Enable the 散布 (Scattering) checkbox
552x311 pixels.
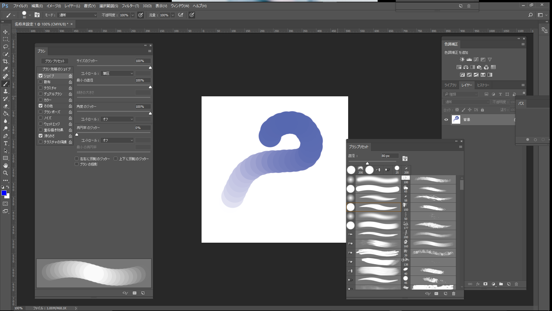pos(41,82)
